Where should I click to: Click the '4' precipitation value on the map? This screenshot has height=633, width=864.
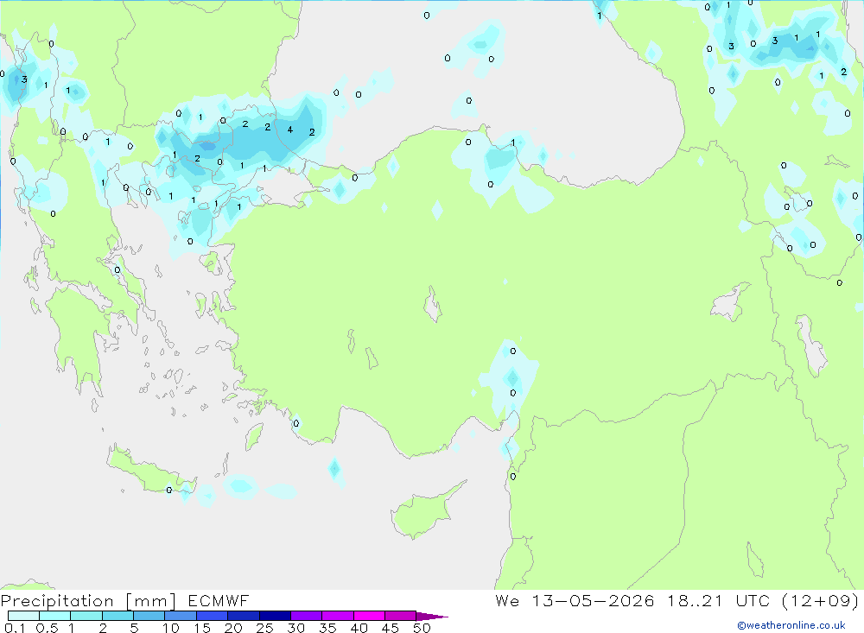click(x=289, y=130)
